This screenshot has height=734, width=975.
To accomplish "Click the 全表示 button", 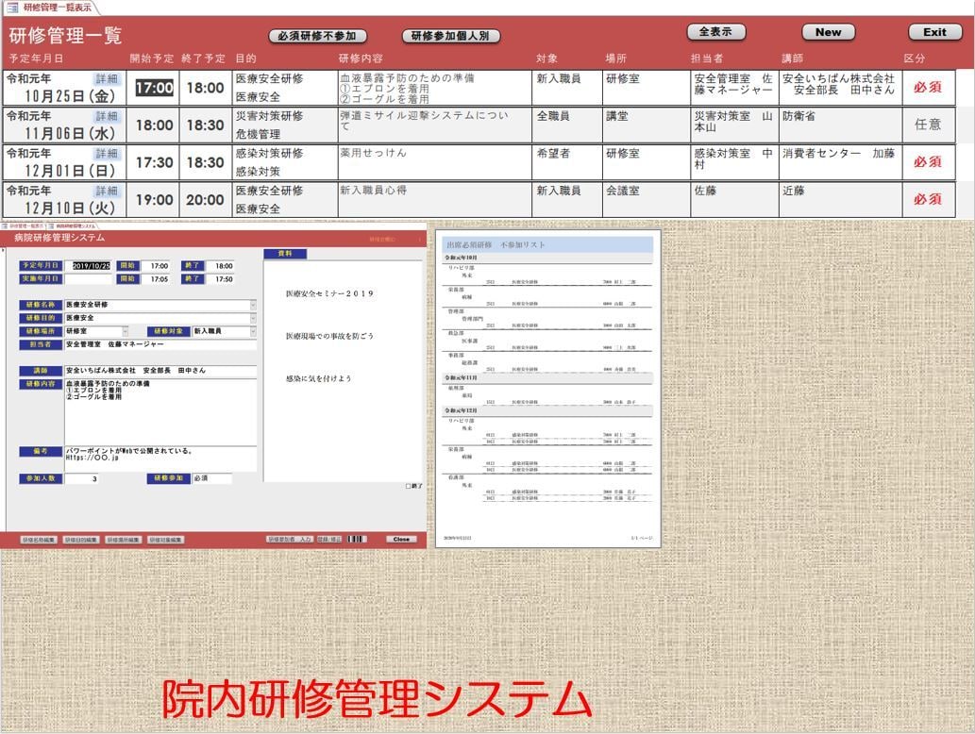I will 715,32.
